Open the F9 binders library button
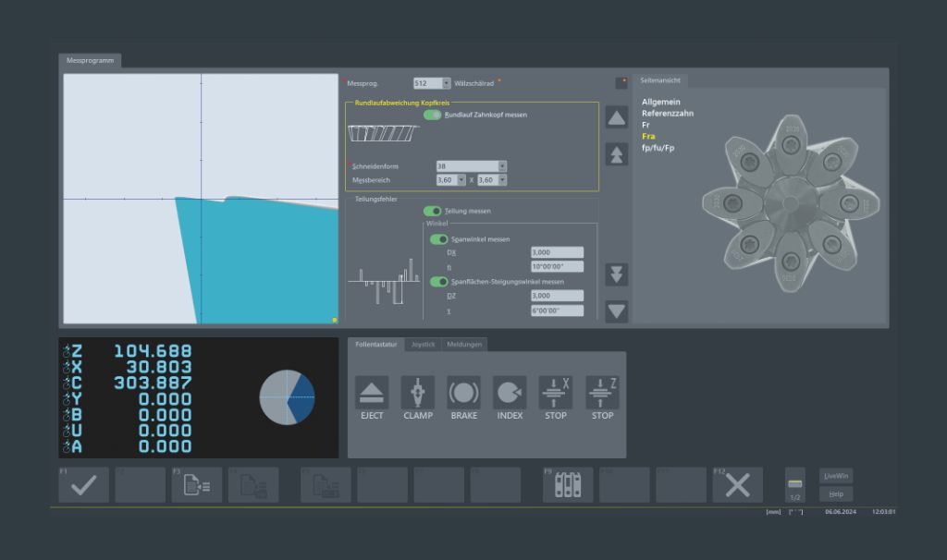Image resolution: width=947 pixels, height=560 pixels. (x=567, y=485)
